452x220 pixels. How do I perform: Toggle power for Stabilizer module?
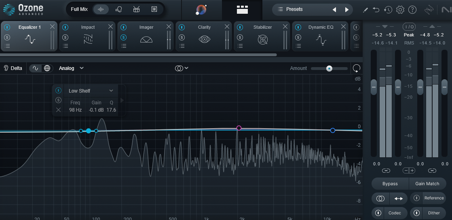pyautogui.click(x=240, y=27)
